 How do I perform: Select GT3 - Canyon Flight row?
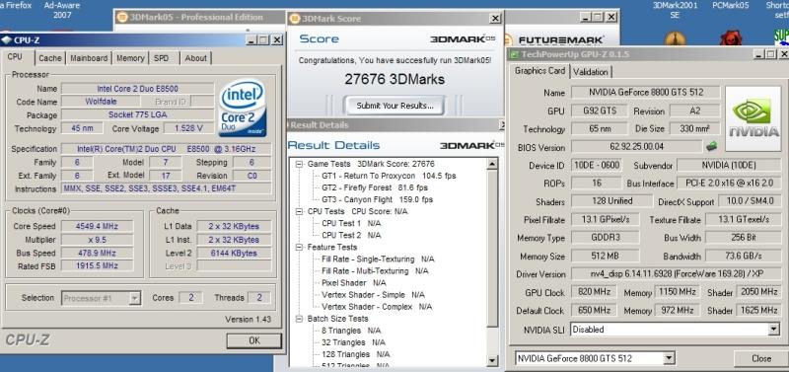coord(377,199)
